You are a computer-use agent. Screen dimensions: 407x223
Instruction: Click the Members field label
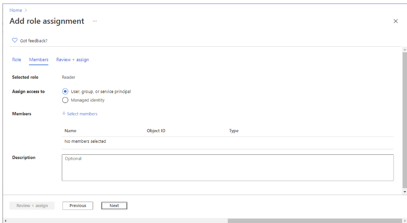point(21,114)
